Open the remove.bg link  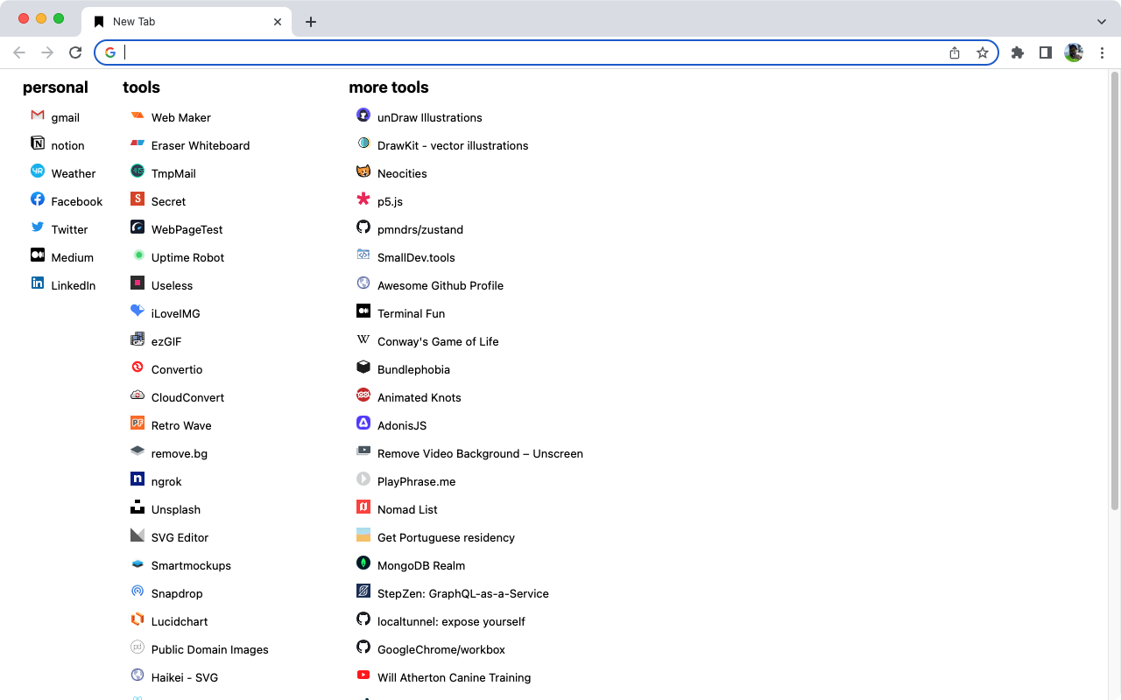tap(180, 453)
